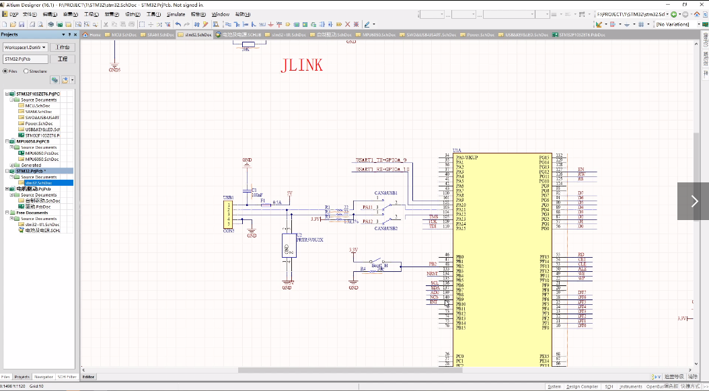Viewport: 709px width, 391px height.
Task: Open the cross probe tool icon
Action: [x=205, y=24]
